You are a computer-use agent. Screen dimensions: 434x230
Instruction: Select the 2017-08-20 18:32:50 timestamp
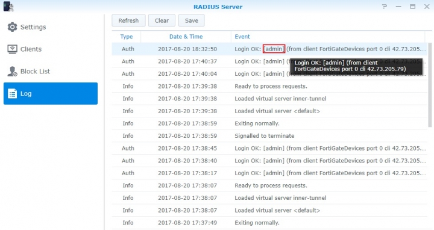pos(187,49)
